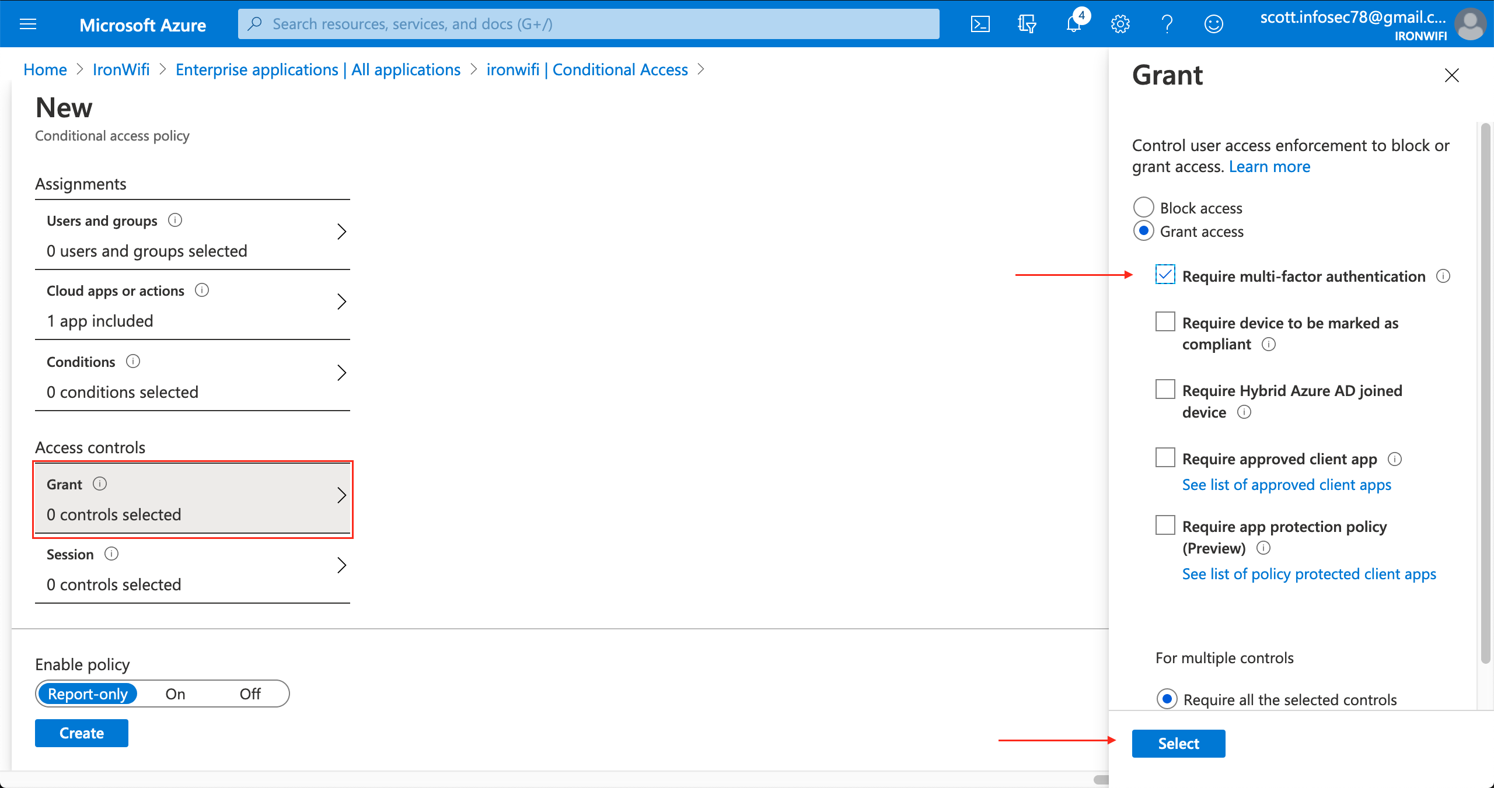Switch Enable policy to On
1494x788 pixels.
coord(175,694)
